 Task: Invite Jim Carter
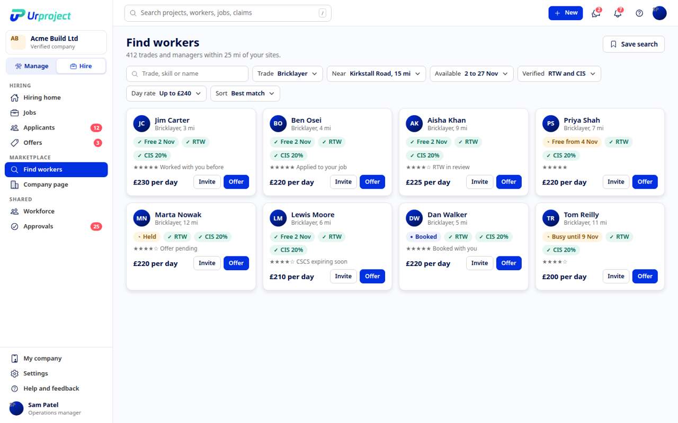207,182
